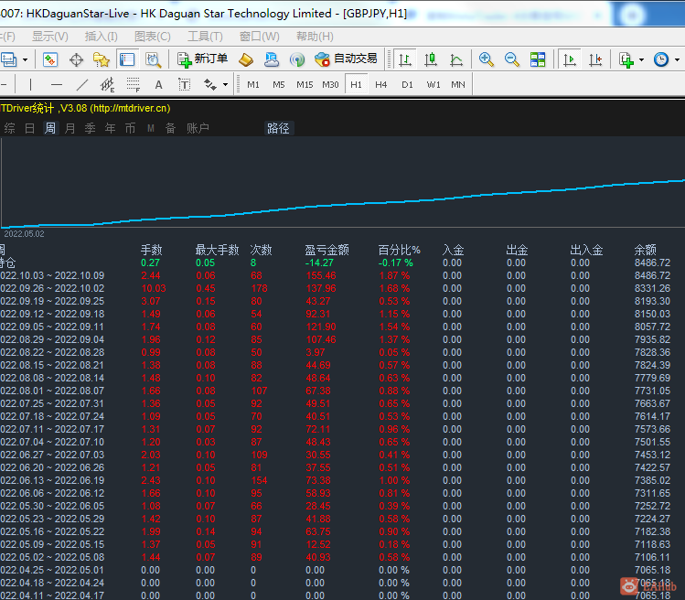The image size is (685, 600).
Task: Set timeframe to M5
Action: [x=279, y=84]
